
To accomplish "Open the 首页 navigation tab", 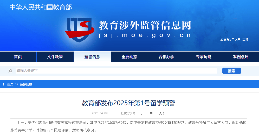I will 18,57.
